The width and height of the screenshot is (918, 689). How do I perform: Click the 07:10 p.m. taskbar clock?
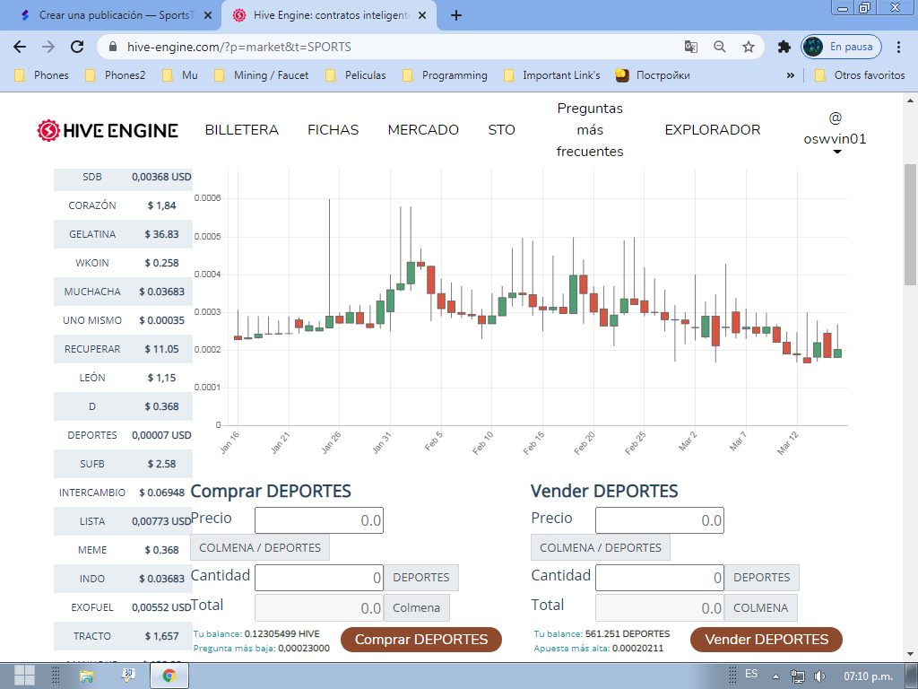coord(868,676)
